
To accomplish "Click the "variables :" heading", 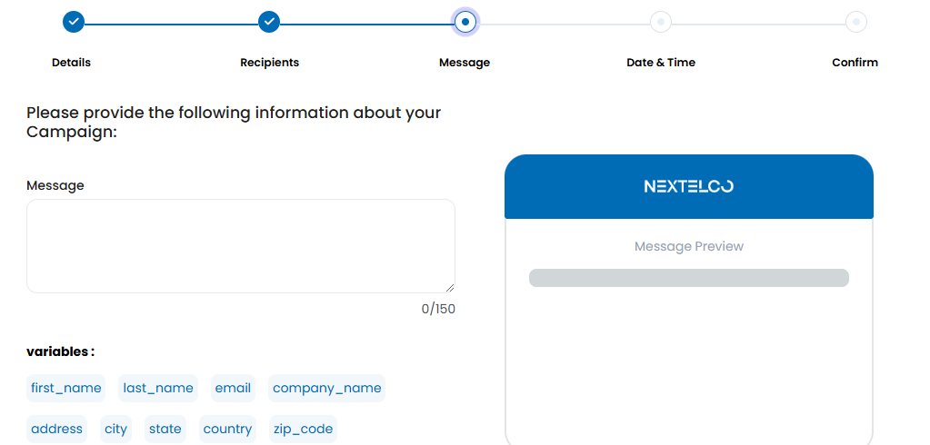I will [x=61, y=352].
